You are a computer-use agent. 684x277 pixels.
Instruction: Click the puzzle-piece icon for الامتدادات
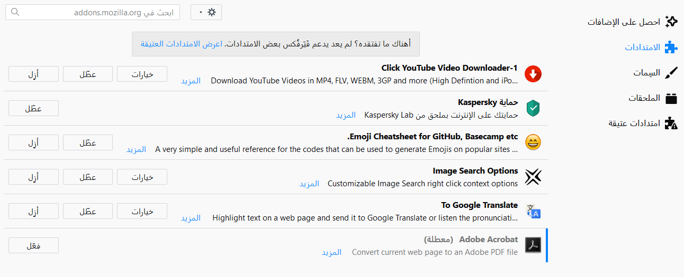[x=671, y=47]
